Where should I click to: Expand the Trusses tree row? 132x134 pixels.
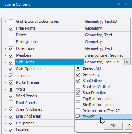[x=5, y=76]
